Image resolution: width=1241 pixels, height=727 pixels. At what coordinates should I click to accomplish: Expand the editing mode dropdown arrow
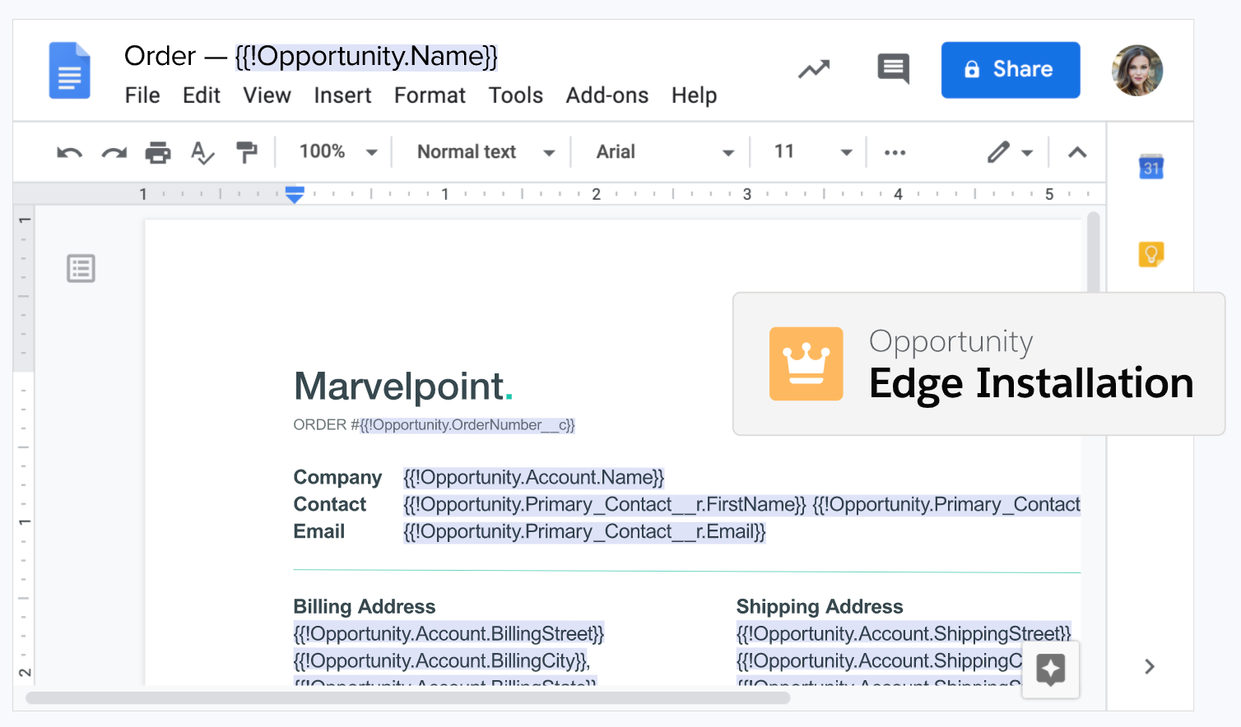click(1027, 153)
